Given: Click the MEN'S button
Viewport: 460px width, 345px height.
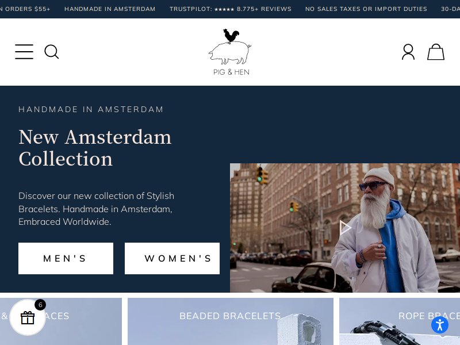Looking at the screenshot, I should pyautogui.click(x=66, y=258).
